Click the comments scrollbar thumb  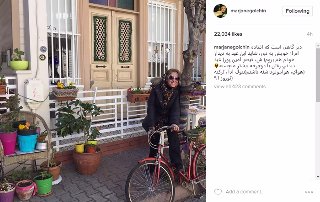click(x=318, y=75)
